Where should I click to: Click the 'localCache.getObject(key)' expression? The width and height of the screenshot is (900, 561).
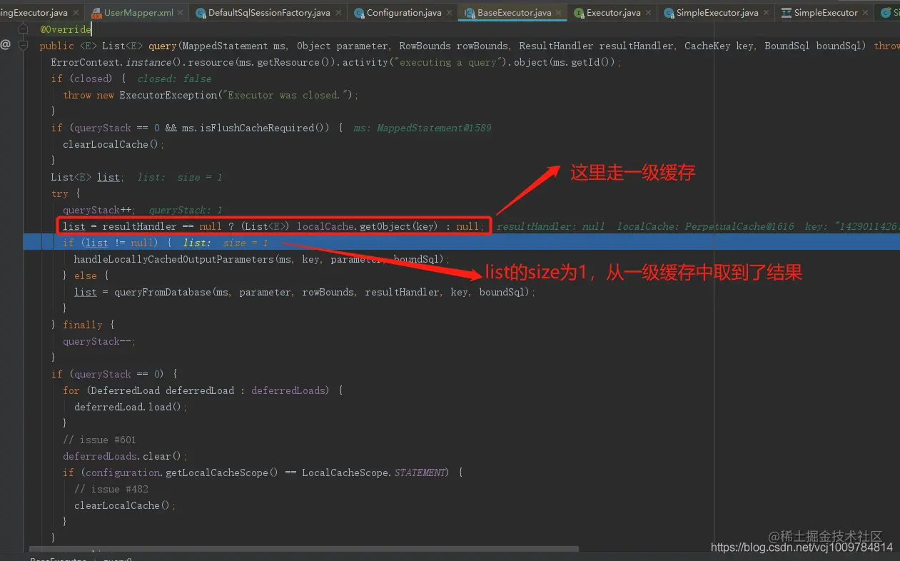click(367, 226)
